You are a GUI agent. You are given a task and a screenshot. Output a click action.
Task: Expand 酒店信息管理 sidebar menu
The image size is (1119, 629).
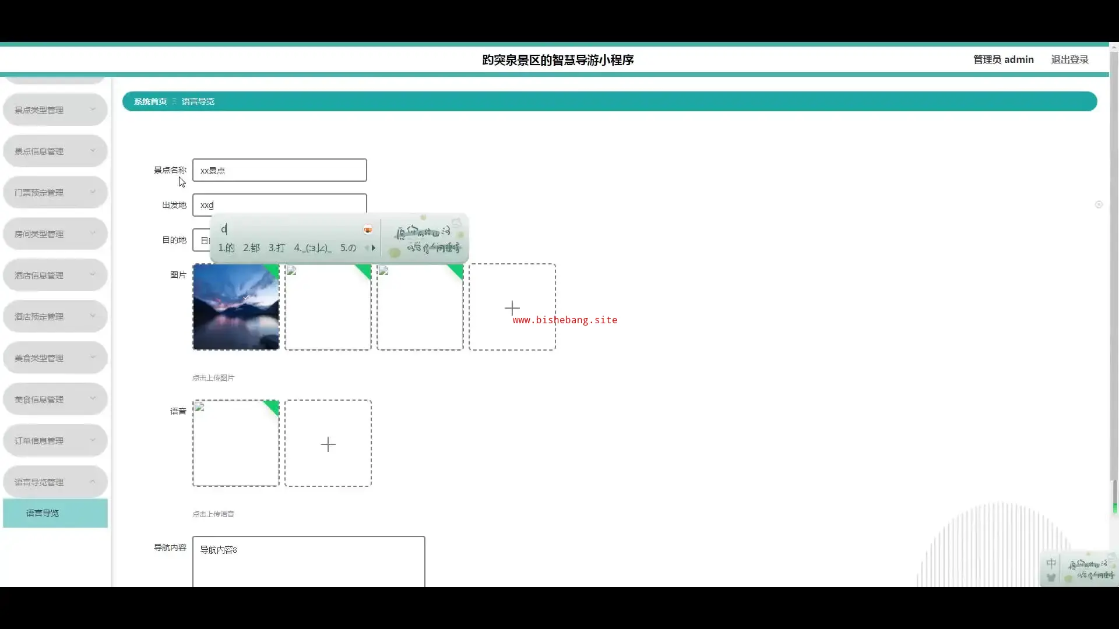(55, 275)
